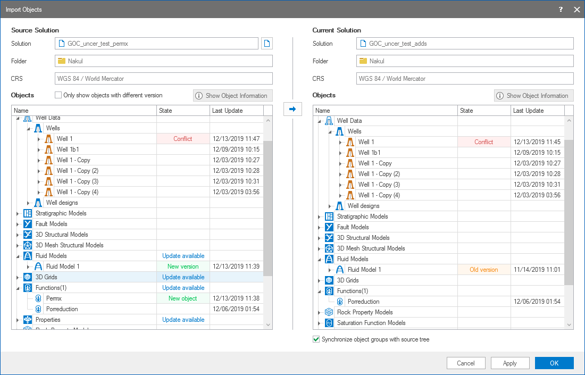The height and width of the screenshot is (375, 585).
Task: Click the 3D Mesh Structural Models icon in source tree
Action: [x=28, y=245]
